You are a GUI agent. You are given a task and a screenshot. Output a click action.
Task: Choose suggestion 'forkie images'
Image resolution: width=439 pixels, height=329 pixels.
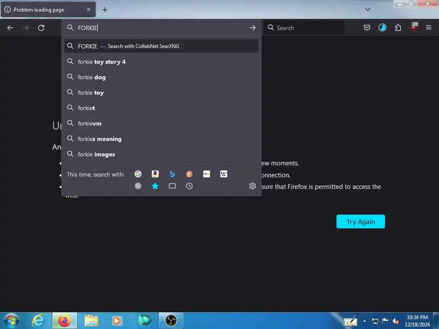coord(162,154)
